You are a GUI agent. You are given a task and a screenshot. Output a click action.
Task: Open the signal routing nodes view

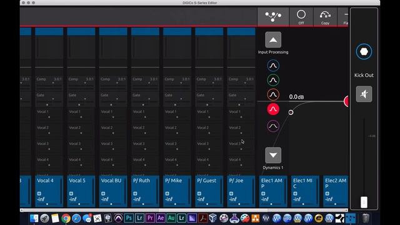coord(273,17)
